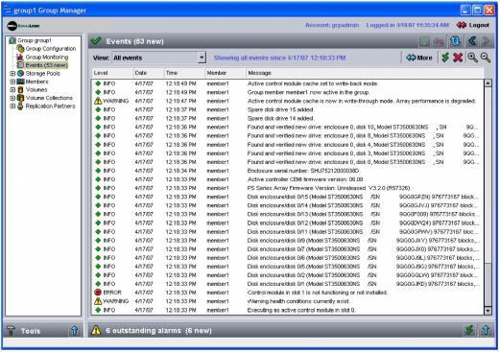Select Group group1 tree node
This screenshot has width=500, height=352.
pos(34,40)
